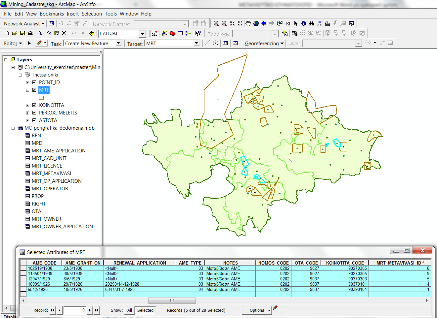Toggle POINT_ID layer visibility checkbox
Screen dimensions: 437x318
point(34,82)
